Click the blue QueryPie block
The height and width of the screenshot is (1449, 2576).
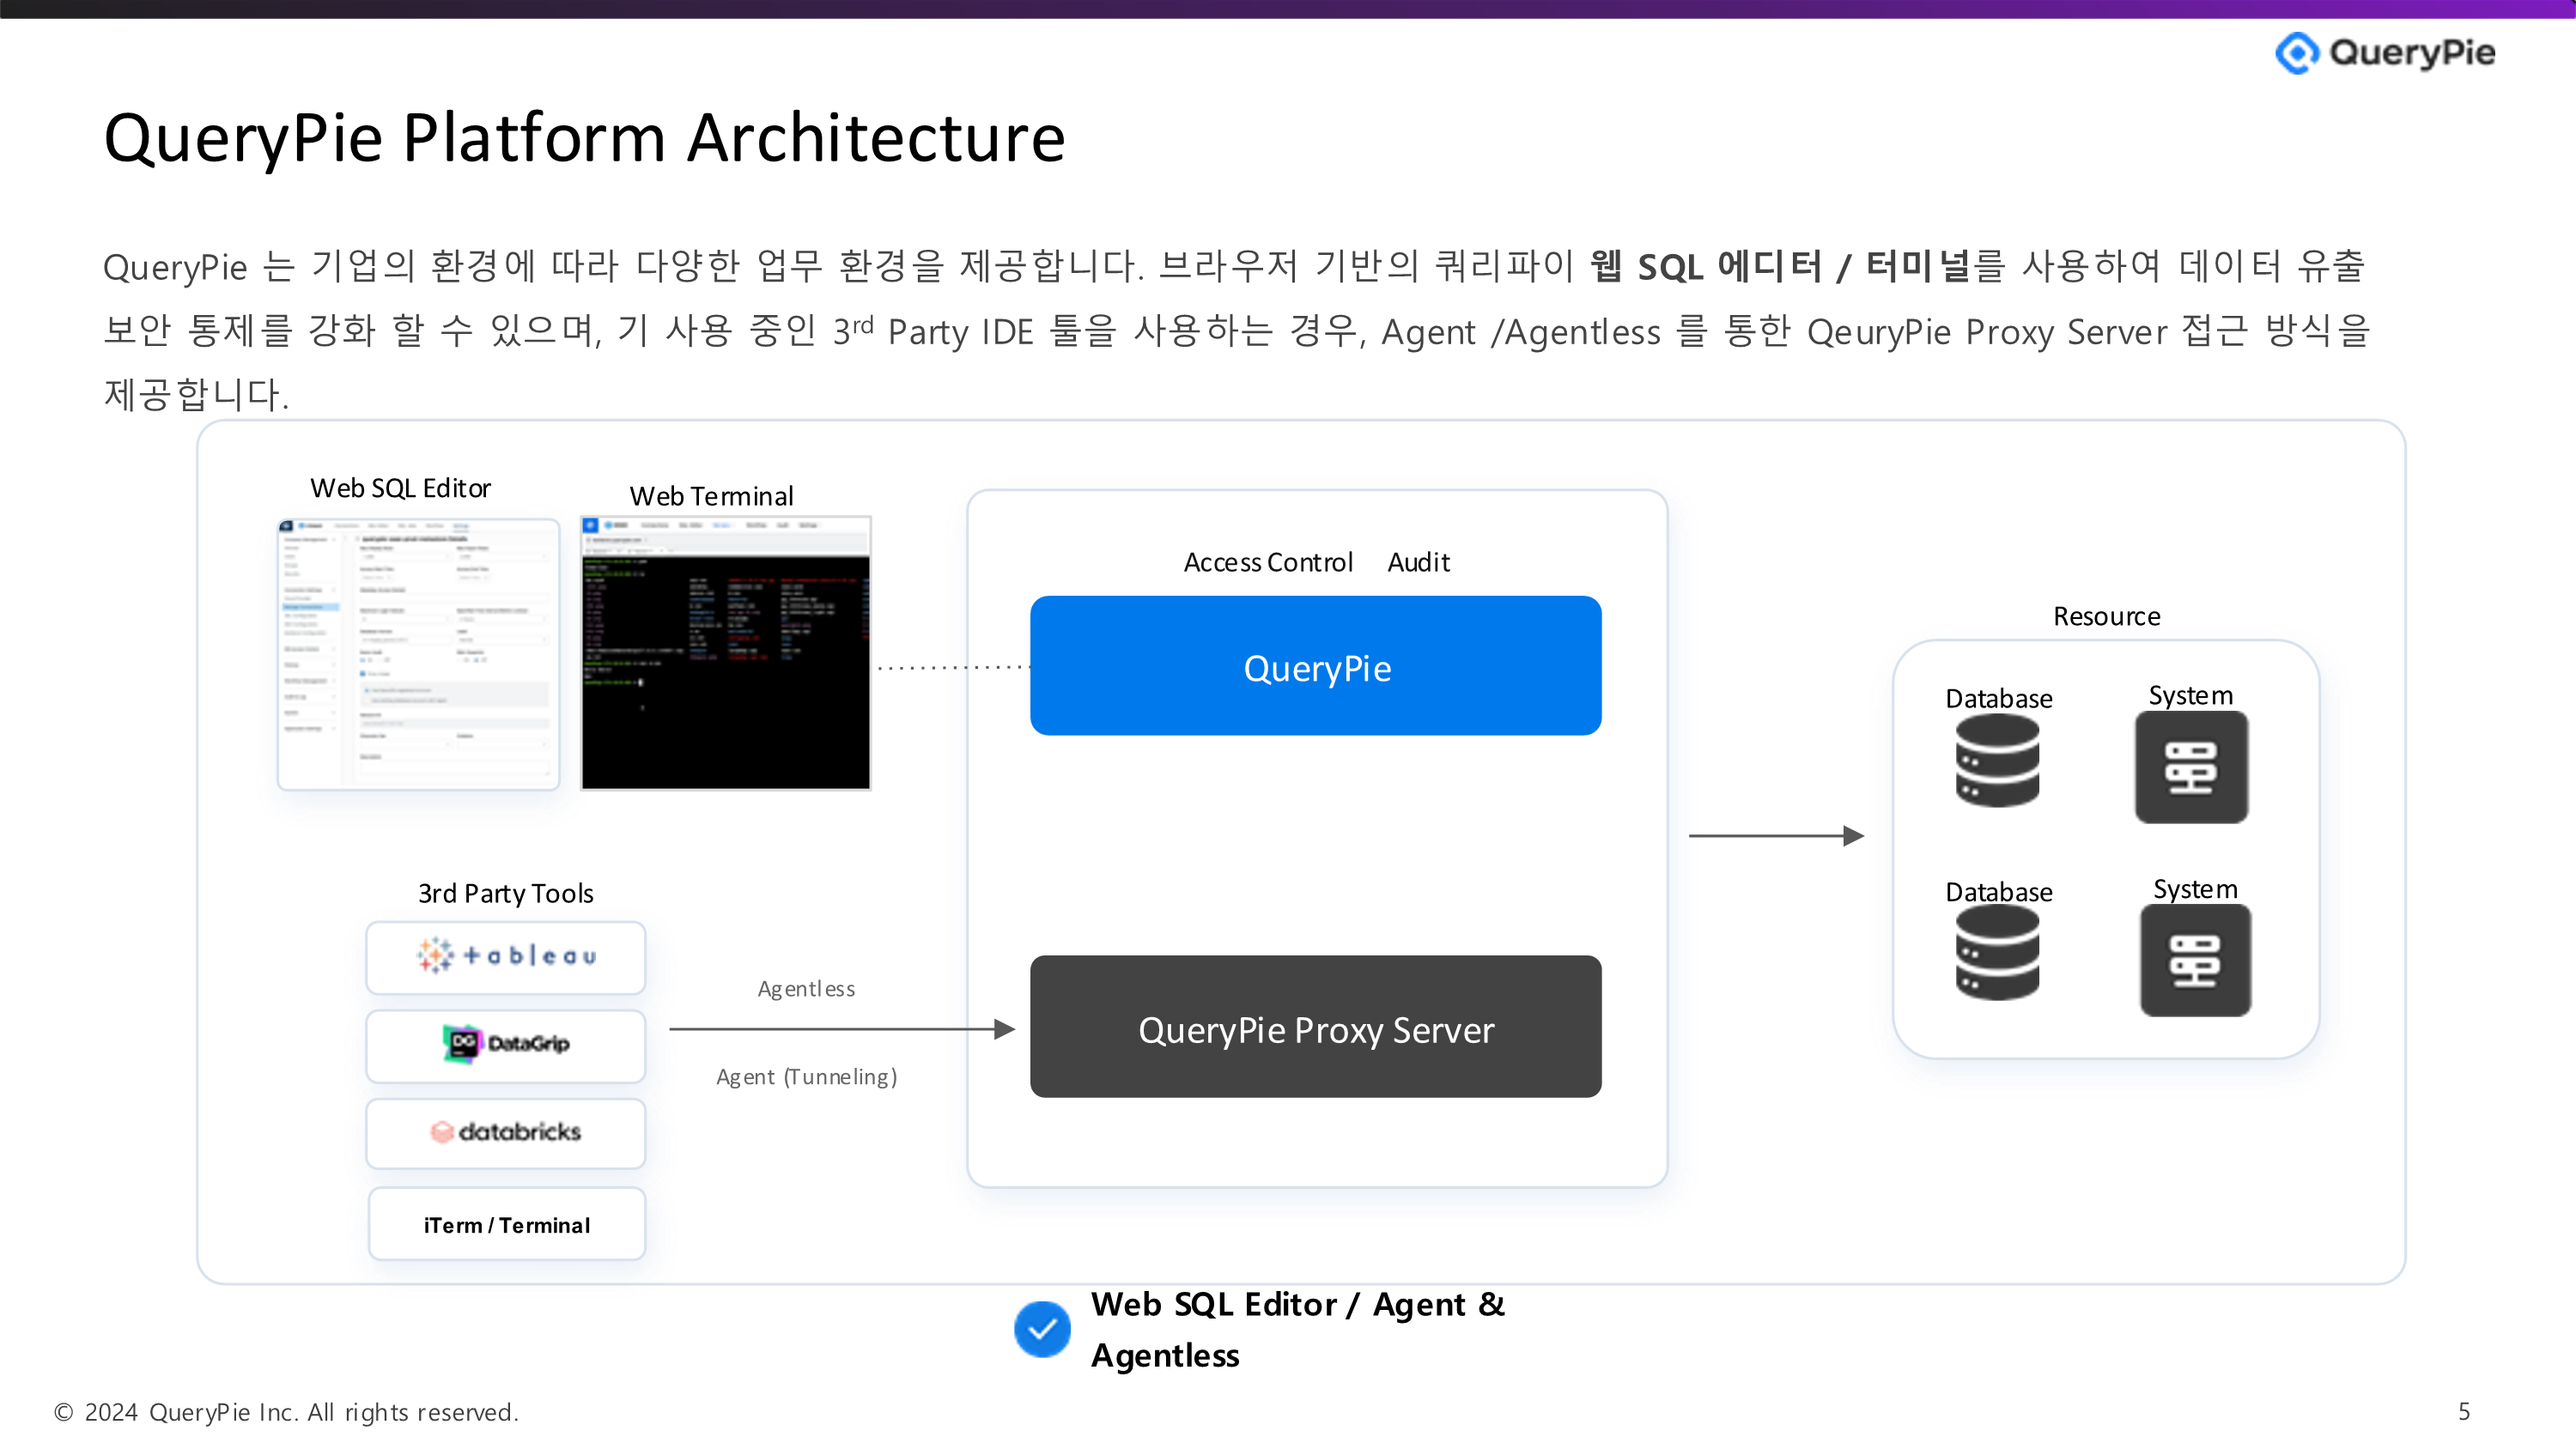tap(1315, 667)
